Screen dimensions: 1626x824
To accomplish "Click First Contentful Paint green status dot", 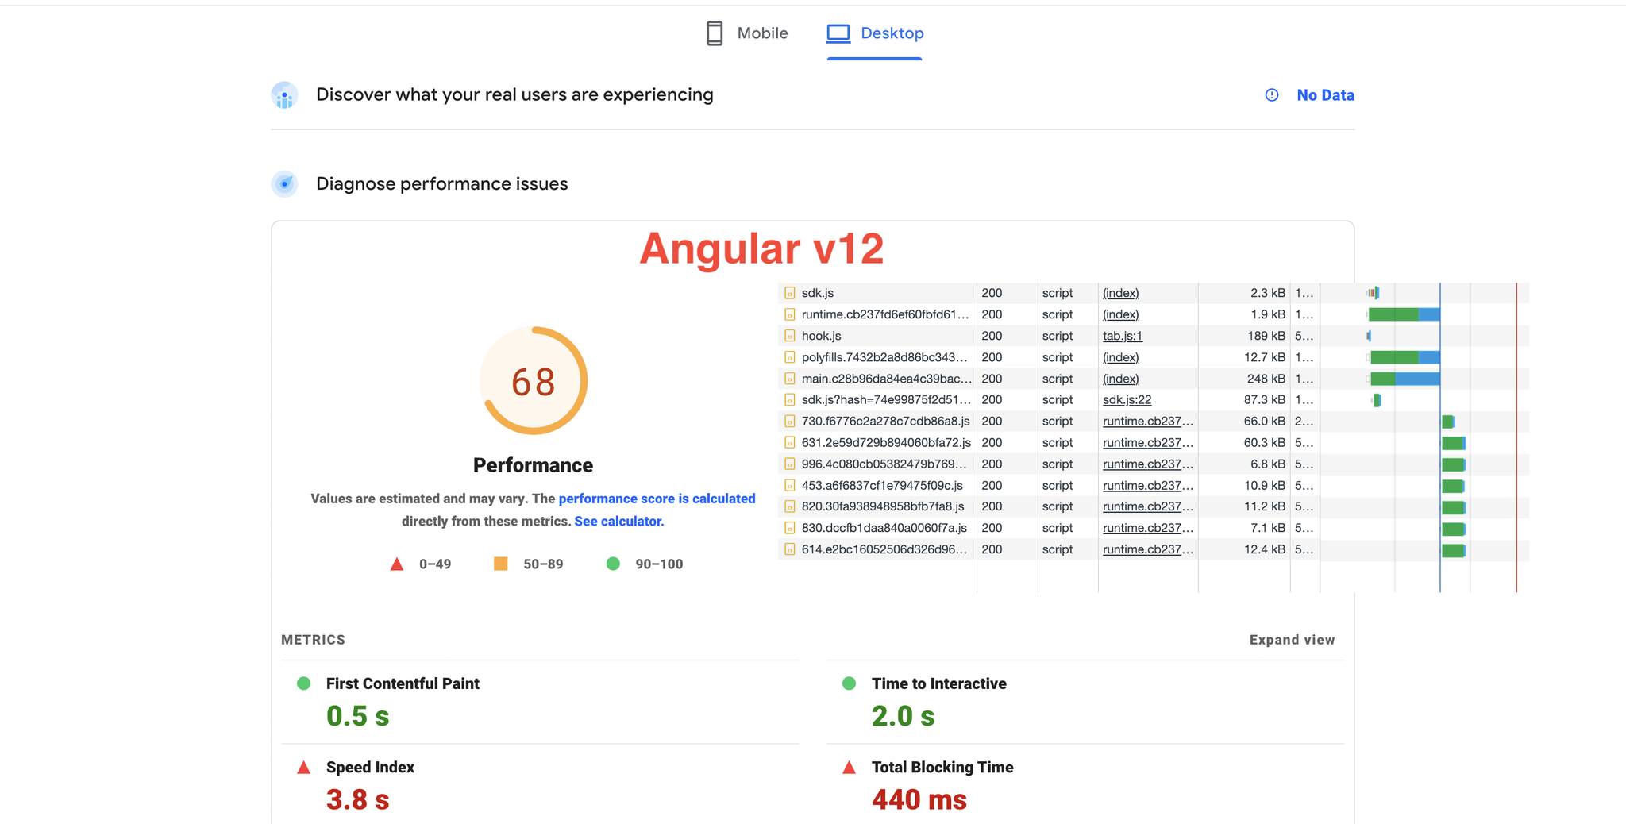I will click(303, 683).
